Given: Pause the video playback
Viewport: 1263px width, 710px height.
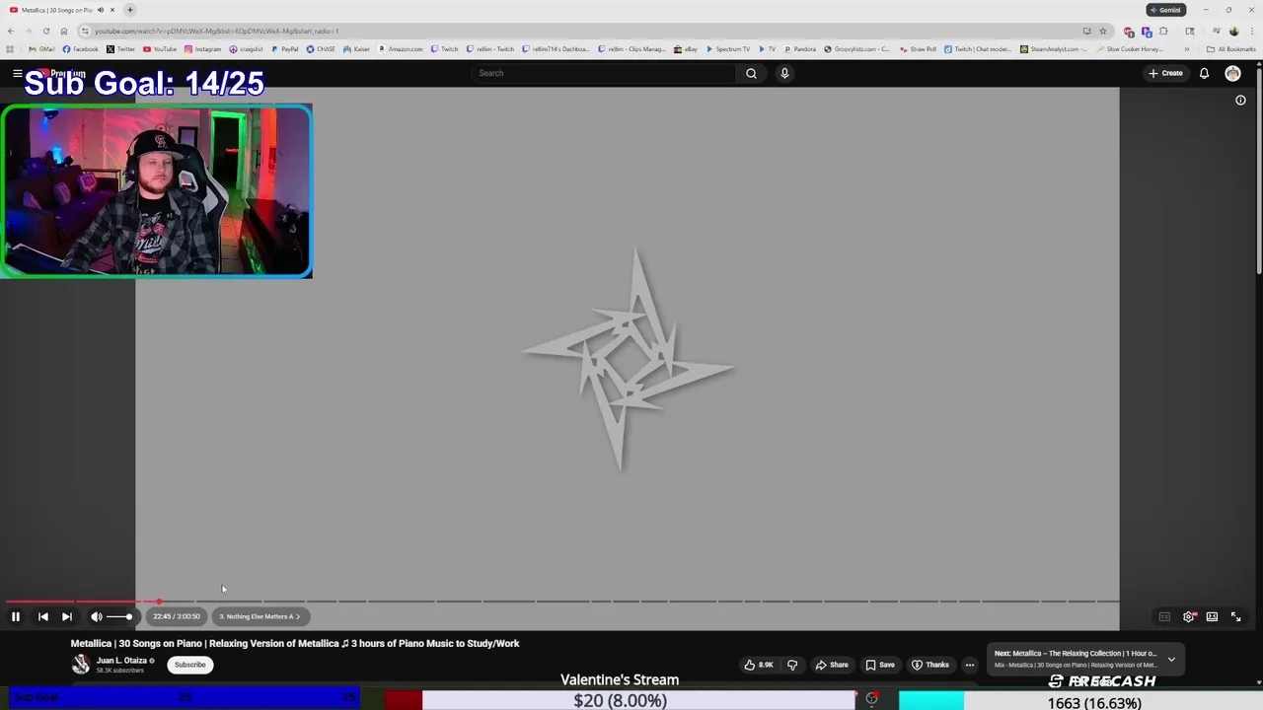Looking at the screenshot, I should [x=16, y=616].
